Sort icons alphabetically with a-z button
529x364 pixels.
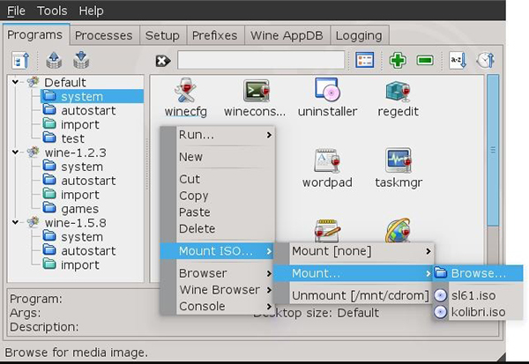(x=458, y=61)
